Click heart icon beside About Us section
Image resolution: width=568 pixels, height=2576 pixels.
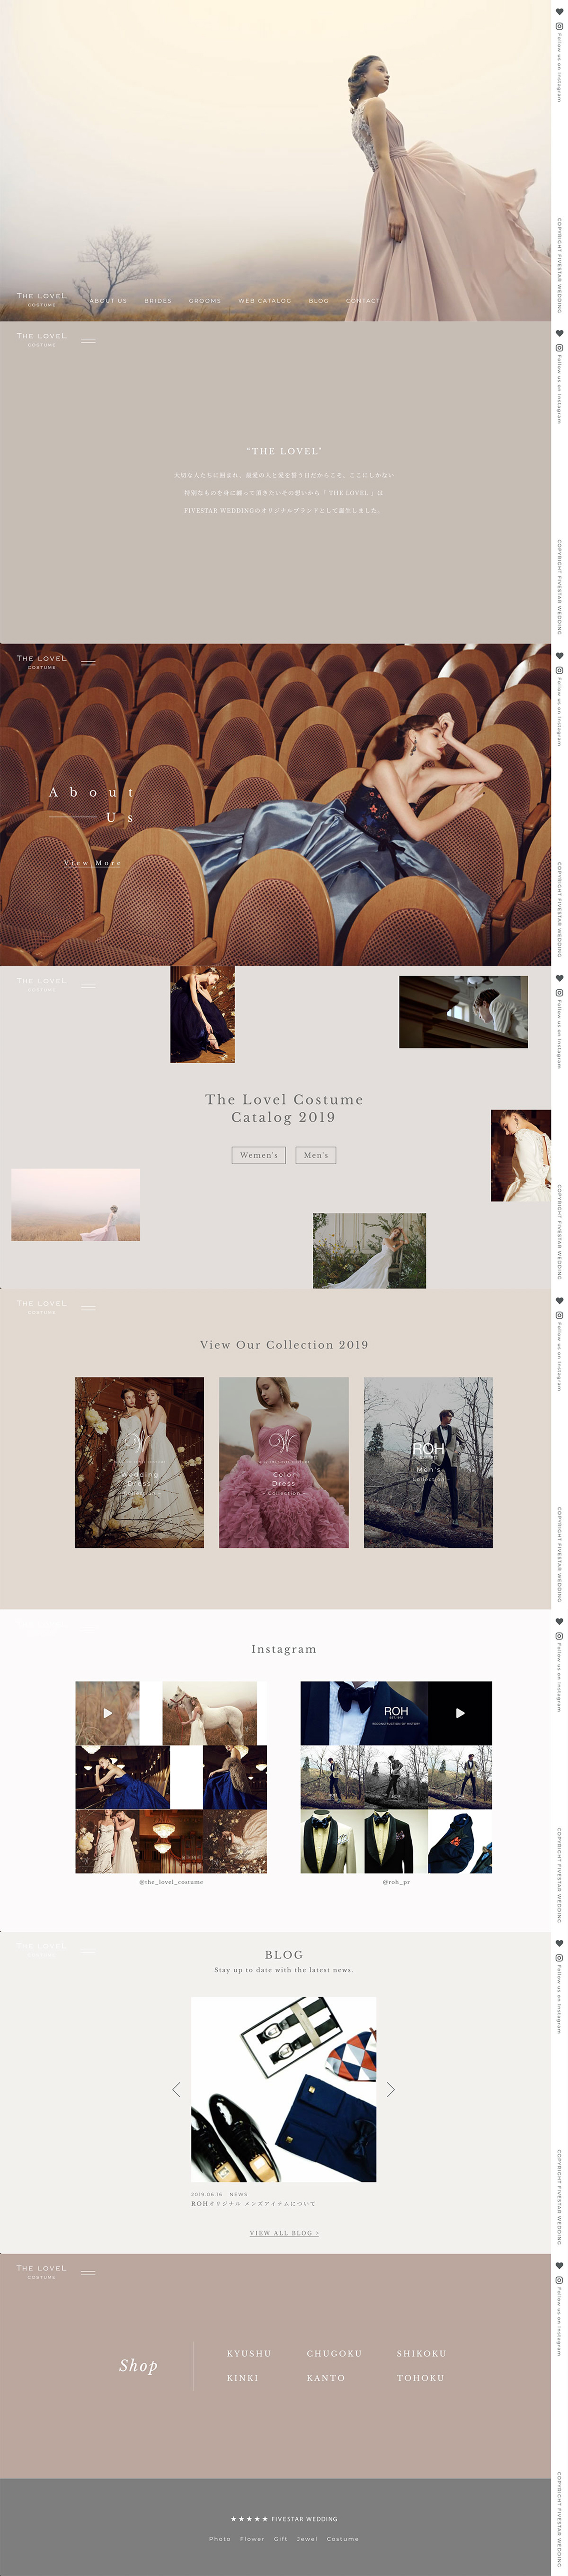pos(559,655)
